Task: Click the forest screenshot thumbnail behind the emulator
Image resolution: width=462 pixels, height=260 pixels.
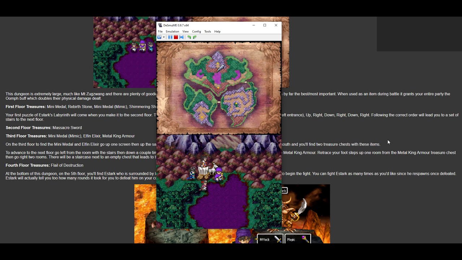Action: tap(125, 52)
